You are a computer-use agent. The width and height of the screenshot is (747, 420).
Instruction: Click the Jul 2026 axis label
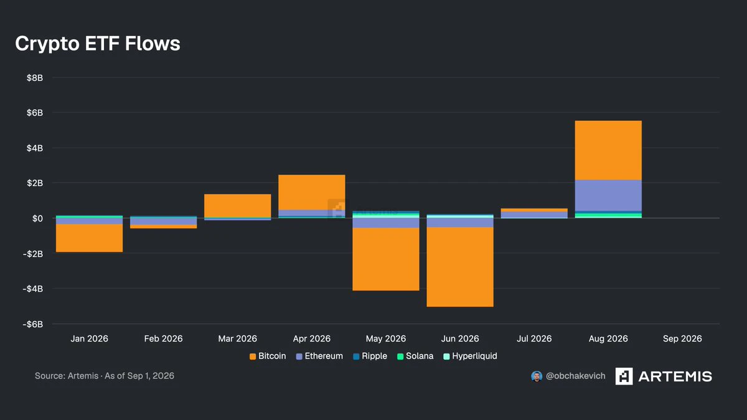click(534, 339)
